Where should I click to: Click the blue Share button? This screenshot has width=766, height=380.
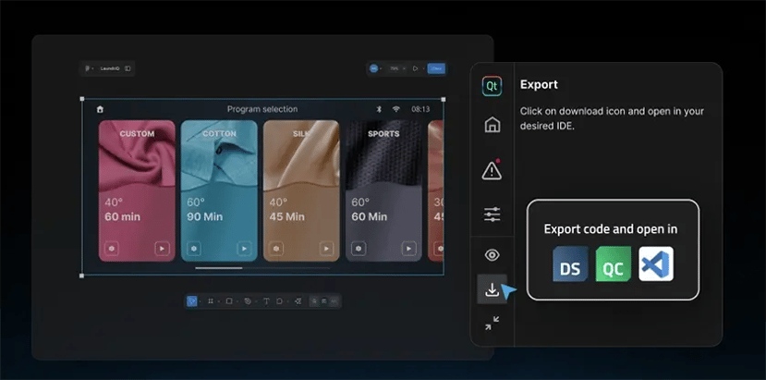click(436, 68)
